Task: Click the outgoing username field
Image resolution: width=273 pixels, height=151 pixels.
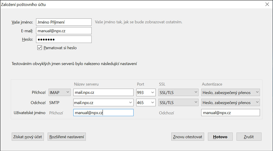Action: (x=230, y=113)
